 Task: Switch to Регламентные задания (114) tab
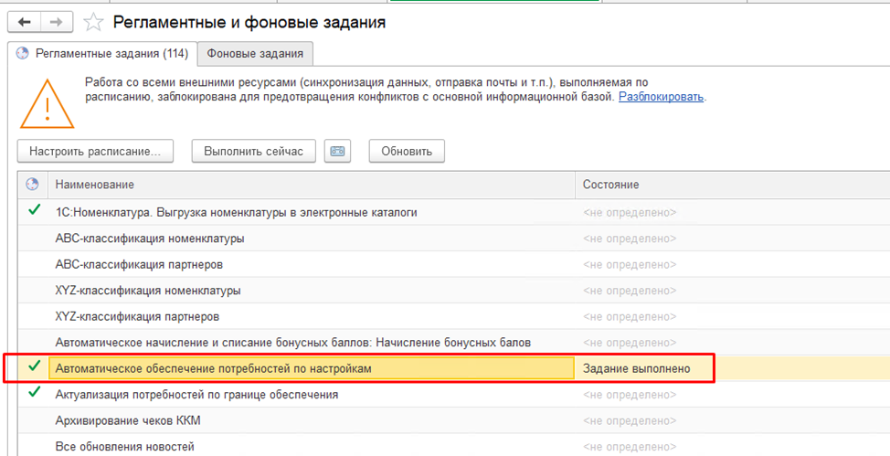pos(102,53)
